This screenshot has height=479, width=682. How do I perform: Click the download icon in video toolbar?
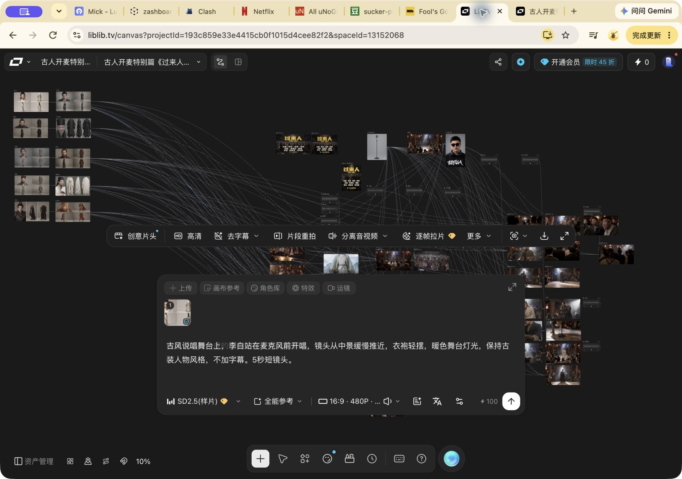(544, 236)
